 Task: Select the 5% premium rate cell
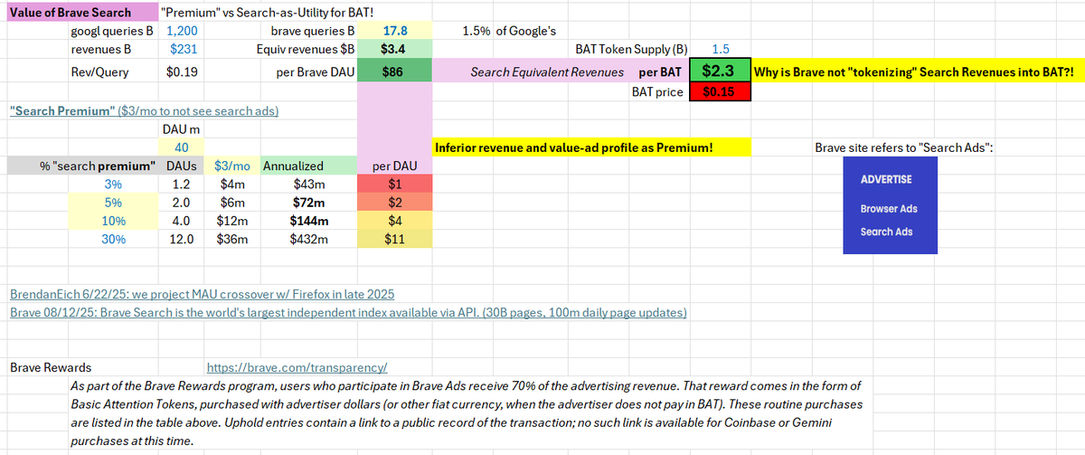coord(112,202)
